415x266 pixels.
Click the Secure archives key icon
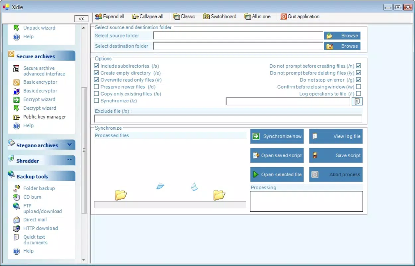coord(11,54)
